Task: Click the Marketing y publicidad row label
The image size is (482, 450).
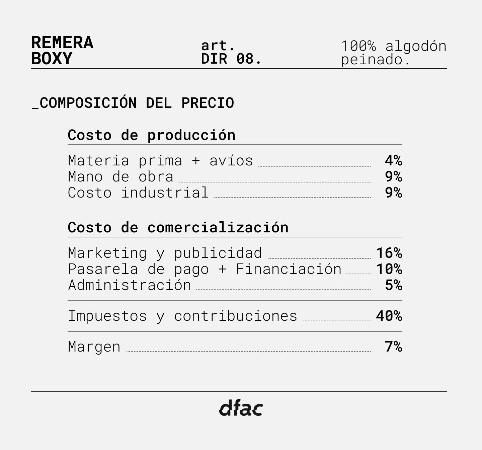Action: pyautogui.click(x=165, y=253)
